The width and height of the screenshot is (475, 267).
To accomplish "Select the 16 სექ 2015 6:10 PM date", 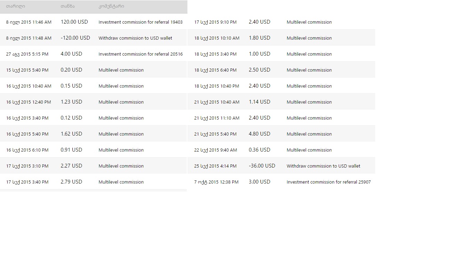I will [x=27, y=150].
